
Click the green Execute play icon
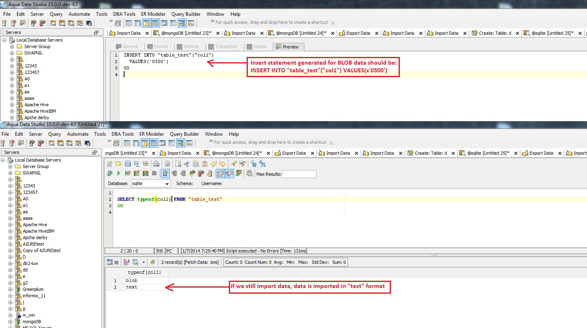(119, 173)
